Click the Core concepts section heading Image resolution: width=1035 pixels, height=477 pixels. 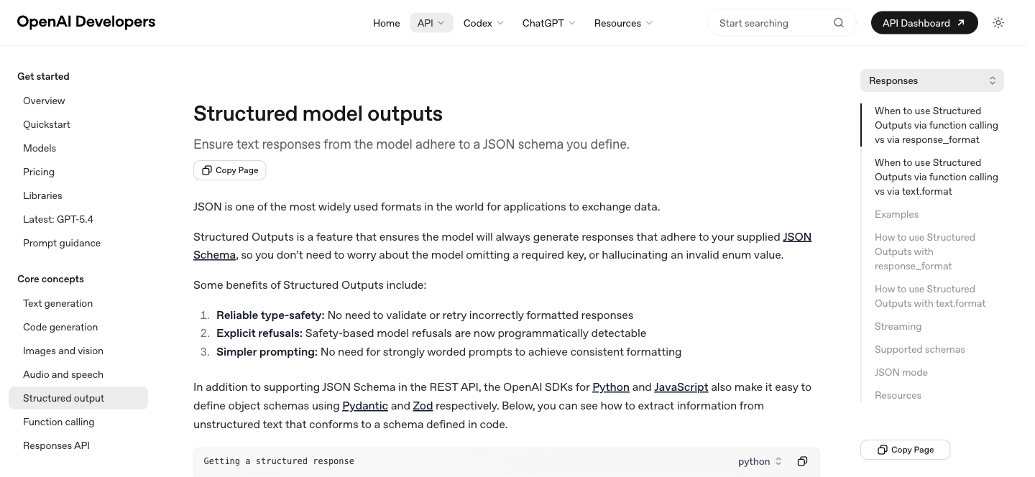coord(50,279)
